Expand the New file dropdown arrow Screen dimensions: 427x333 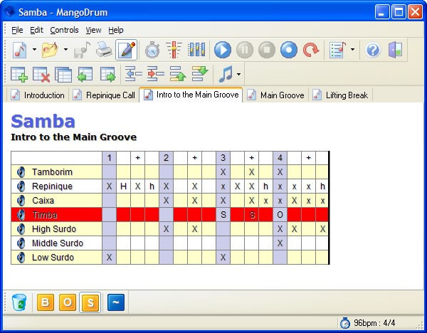(34, 50)
